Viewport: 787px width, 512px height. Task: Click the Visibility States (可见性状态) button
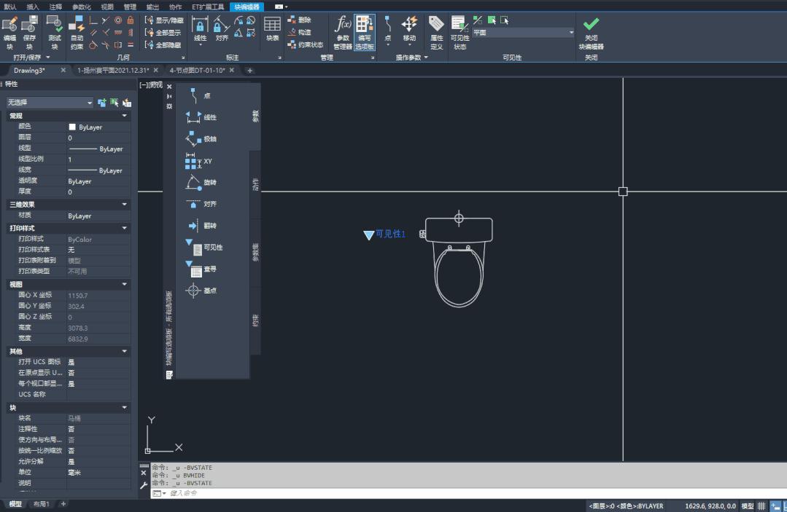(x=460, y=31)
